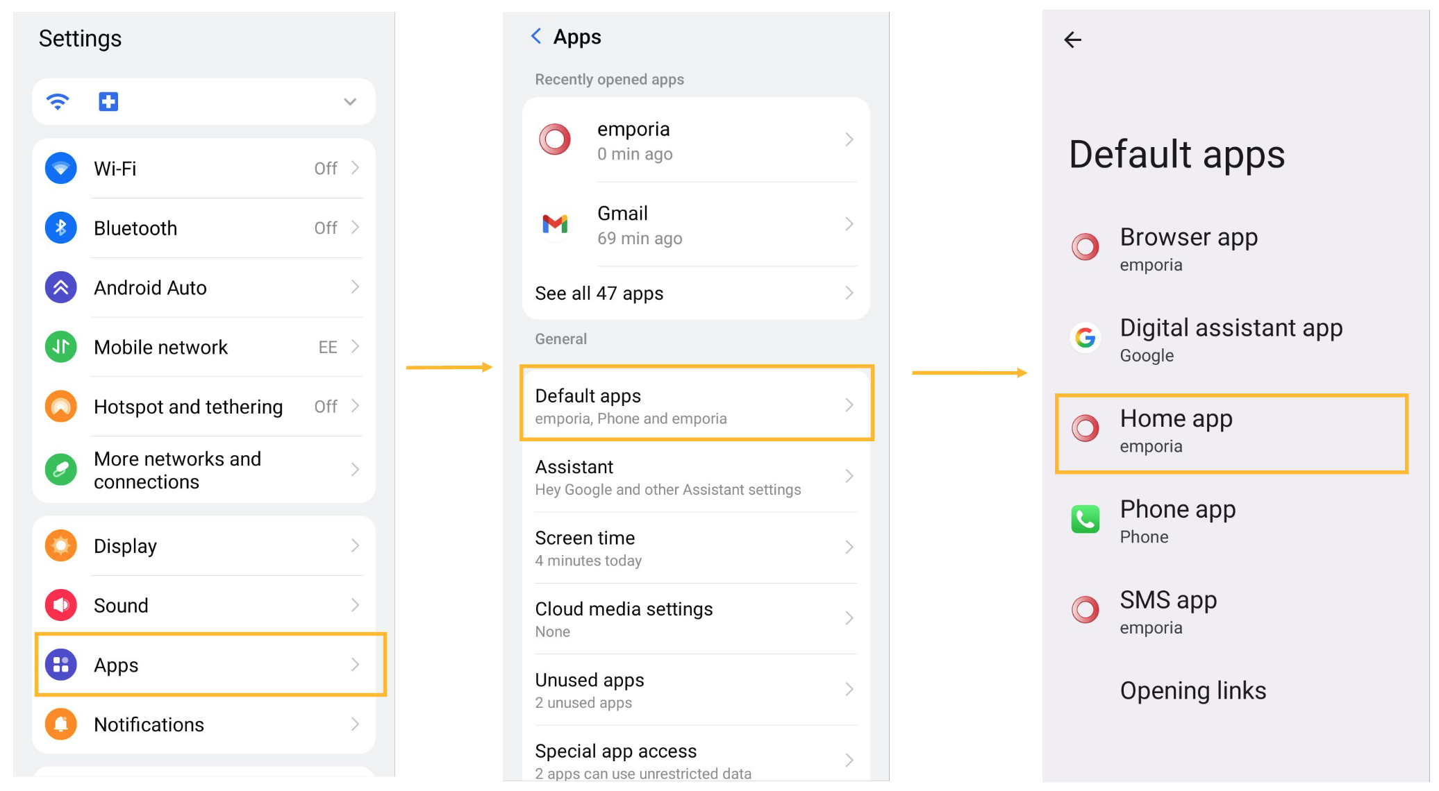
Task: Open Opening links settings
Action: pyautogui.click(x=1193, y=690)
